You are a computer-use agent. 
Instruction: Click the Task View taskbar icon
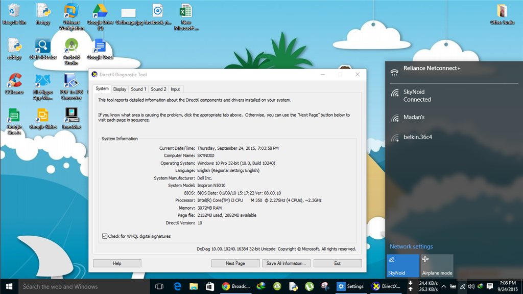159,286
